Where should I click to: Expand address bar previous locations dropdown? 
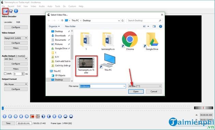pyautogui.click(x=119, y=21)
